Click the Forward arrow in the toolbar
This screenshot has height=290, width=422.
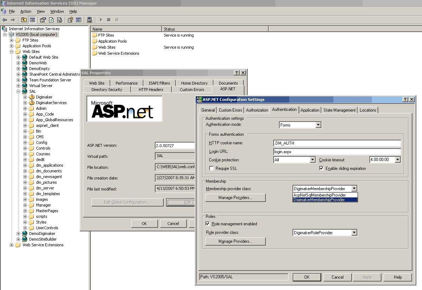pyautogui.click(x=13, y=20)
